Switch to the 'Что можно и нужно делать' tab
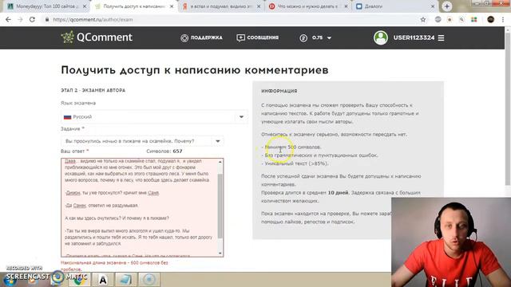This screenshot has width=511, height=287. click(x=308, y=6)
